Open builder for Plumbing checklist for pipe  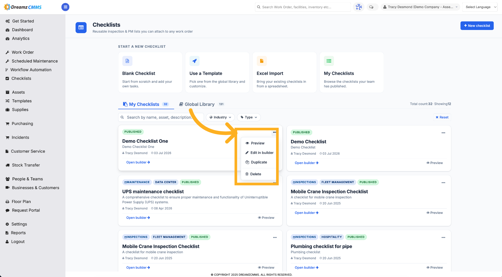coord(306,268)
